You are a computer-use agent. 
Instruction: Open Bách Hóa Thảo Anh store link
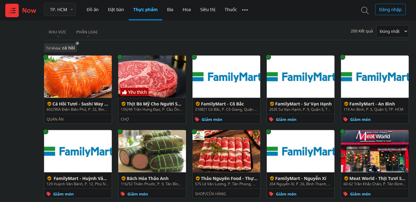tap(147, 179)
